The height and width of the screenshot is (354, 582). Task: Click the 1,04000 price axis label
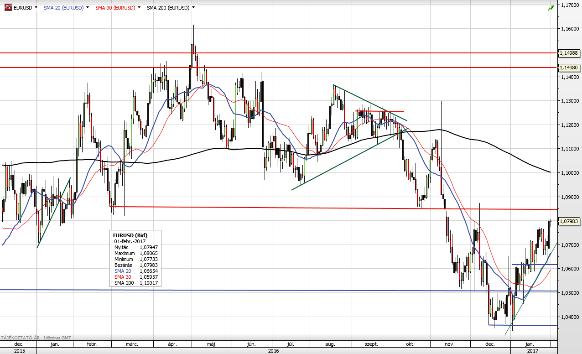coord(570,317)
